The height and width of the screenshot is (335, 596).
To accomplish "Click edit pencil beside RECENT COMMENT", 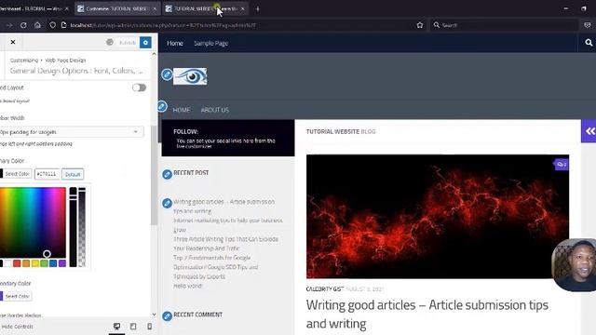I will 167,315.
